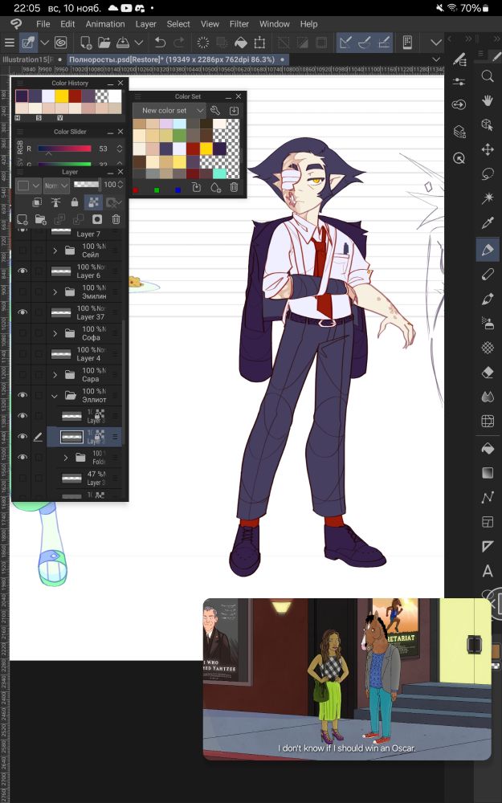Select the Zoom magnifier tool
The width and height of the screenshot is (502, 803).
pyautogui.click(x=488, y=76)
